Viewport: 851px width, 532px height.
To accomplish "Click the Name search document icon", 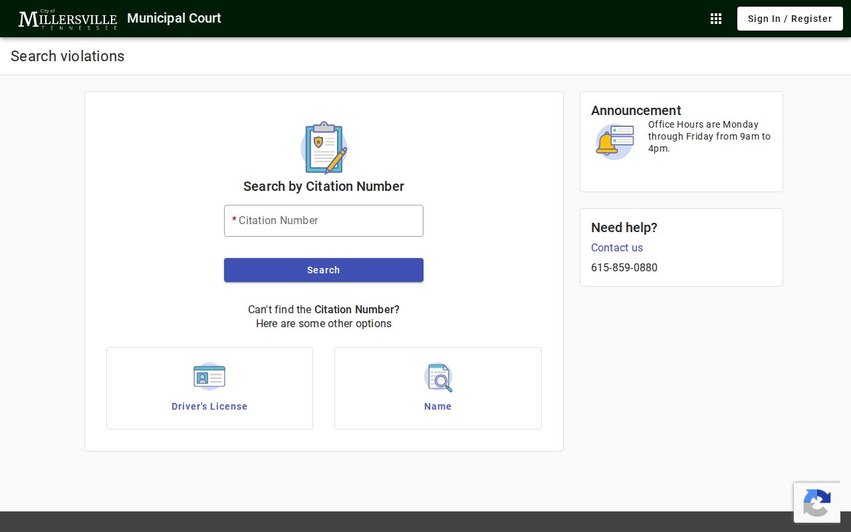I will click(x=438, y=377).
